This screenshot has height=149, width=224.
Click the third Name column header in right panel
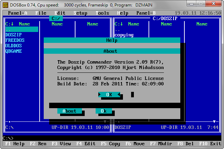point(202,24)
